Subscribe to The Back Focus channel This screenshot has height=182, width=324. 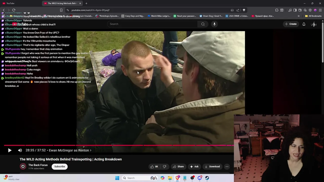tap(59, 167)
